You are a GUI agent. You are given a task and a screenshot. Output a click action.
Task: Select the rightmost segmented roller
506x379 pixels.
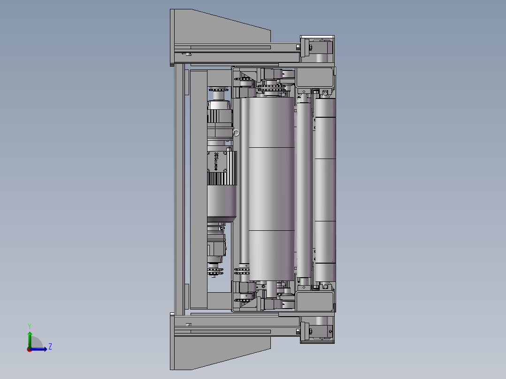click(x=325, y=189)
